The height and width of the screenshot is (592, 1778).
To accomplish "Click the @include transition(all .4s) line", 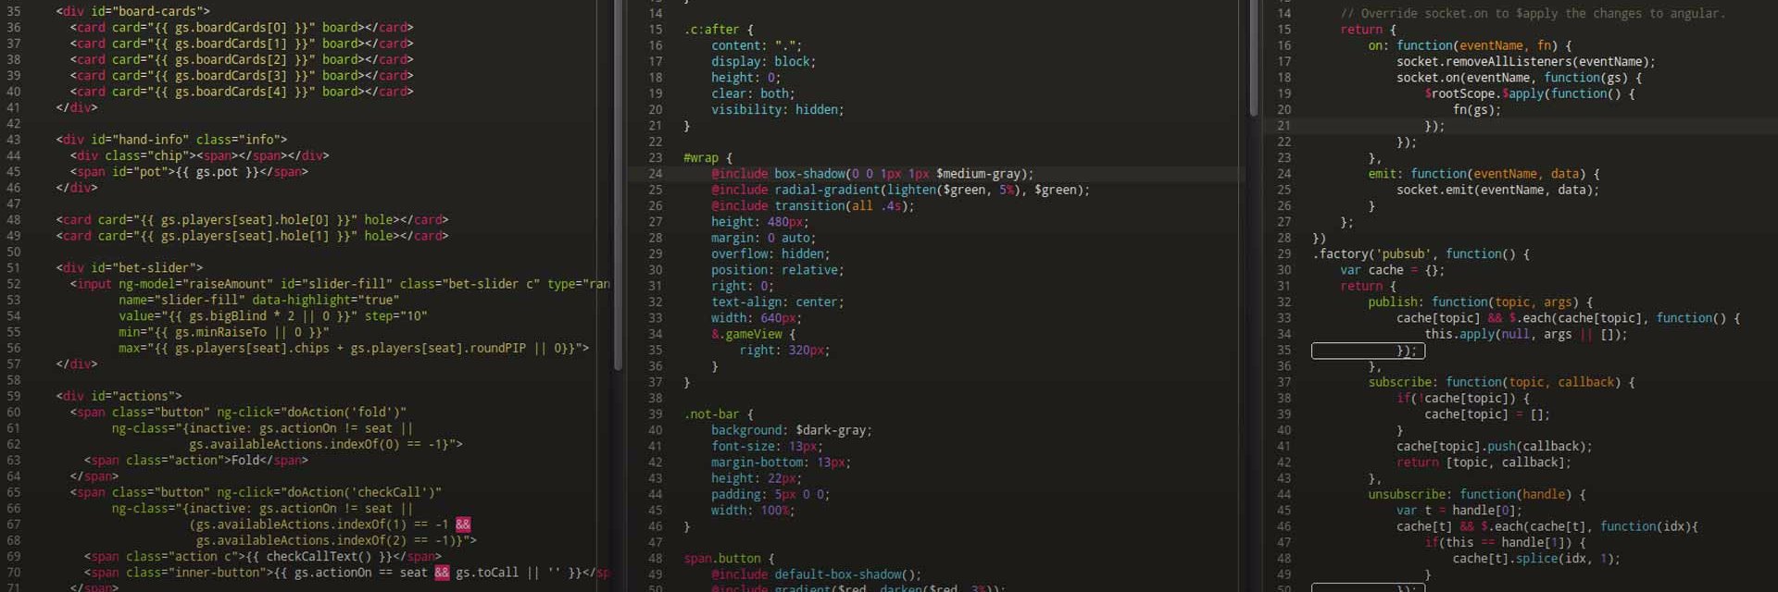I will 813,206.
